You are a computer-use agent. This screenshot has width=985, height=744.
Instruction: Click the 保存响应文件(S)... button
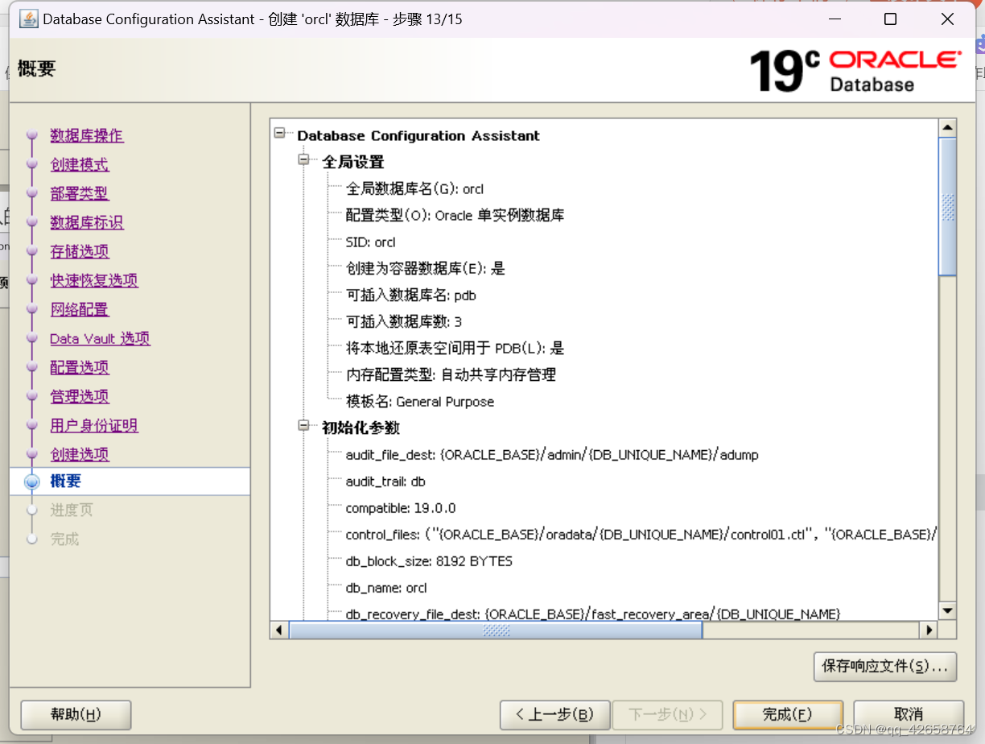click(x=885, y=667)
